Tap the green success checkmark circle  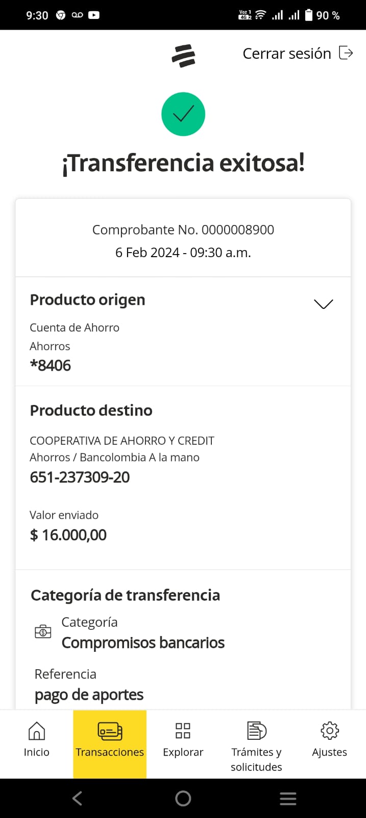(183, 114)
